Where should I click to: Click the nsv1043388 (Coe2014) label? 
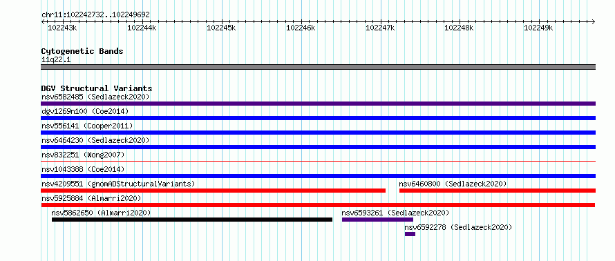83,169
